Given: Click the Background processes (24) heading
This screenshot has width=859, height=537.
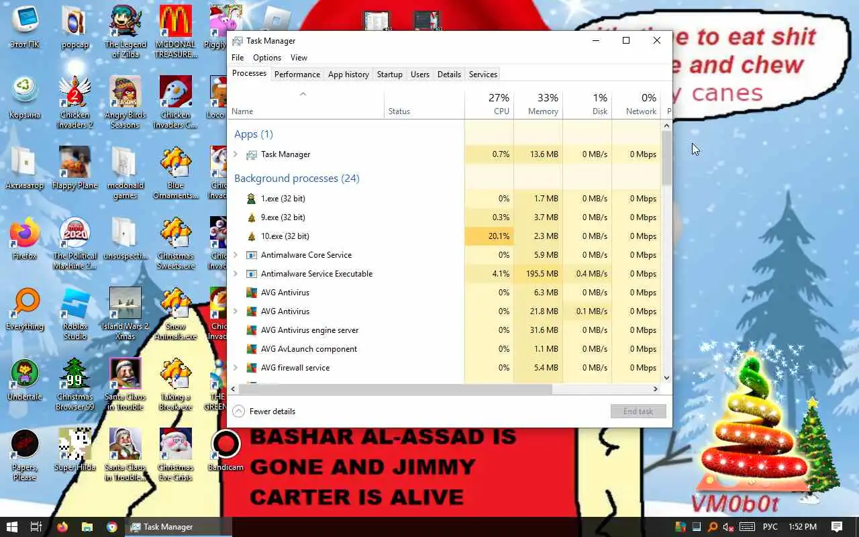Looking at the screenshot, I should (x=297, y=179).
